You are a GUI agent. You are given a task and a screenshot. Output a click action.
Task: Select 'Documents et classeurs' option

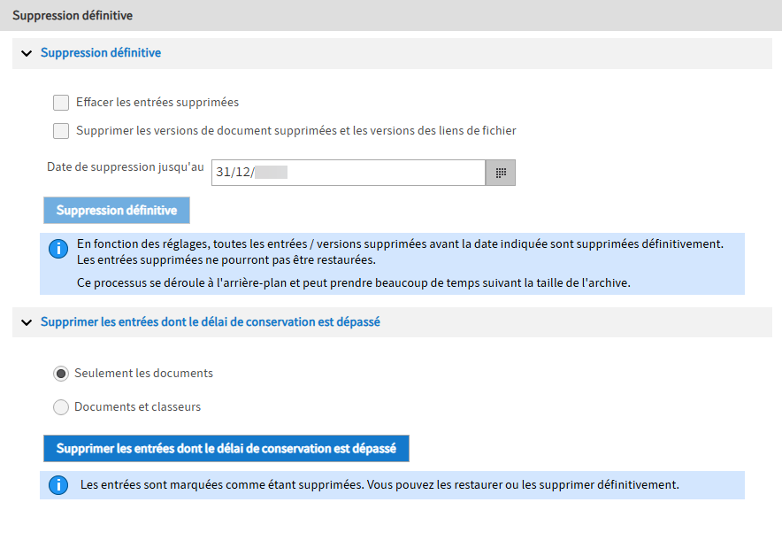[x=60, y=407]
